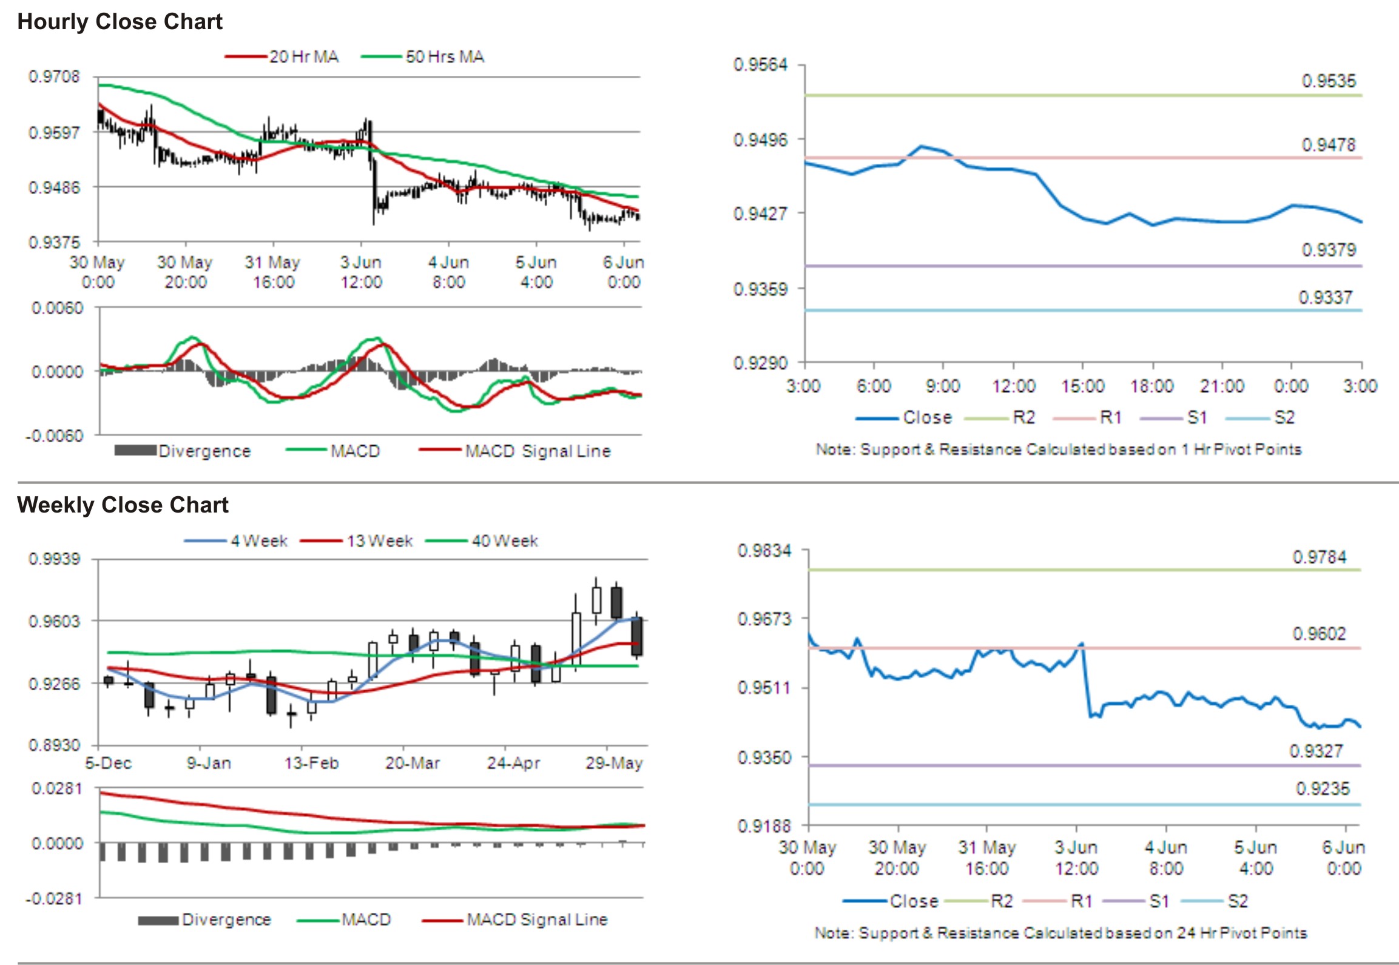Click the red 20 Hr MA legend swatch
This screenshot has height=965, width=1399.
tap(246, 57)
